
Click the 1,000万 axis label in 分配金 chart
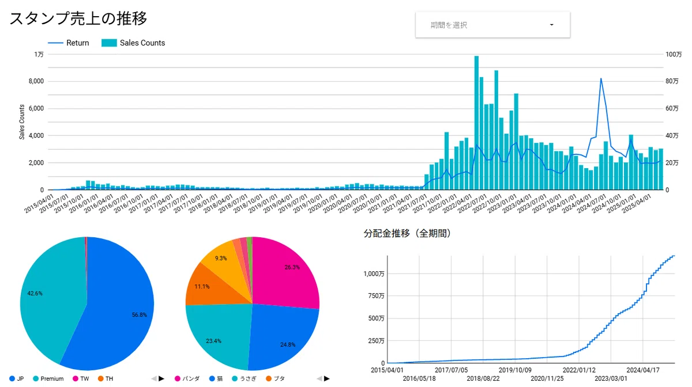(x=374, y=274)
